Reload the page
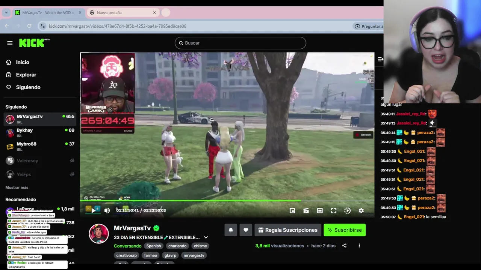481x270 pixels. pyautogui.click(x=29, y=26)
